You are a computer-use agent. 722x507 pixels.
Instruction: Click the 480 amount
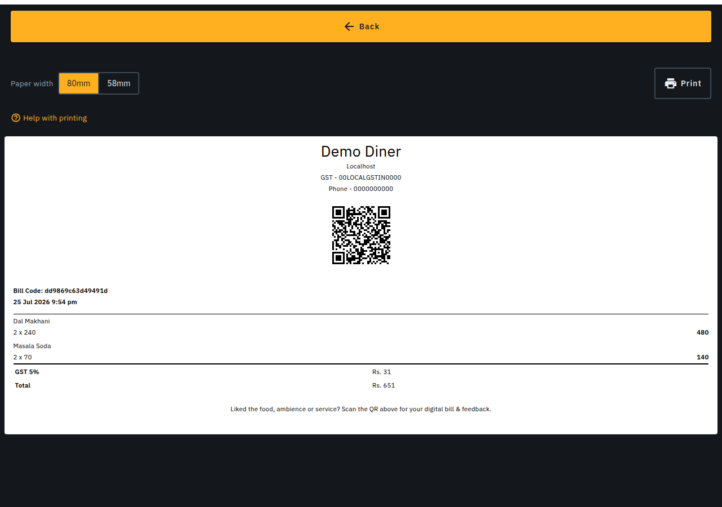(702, 332)
